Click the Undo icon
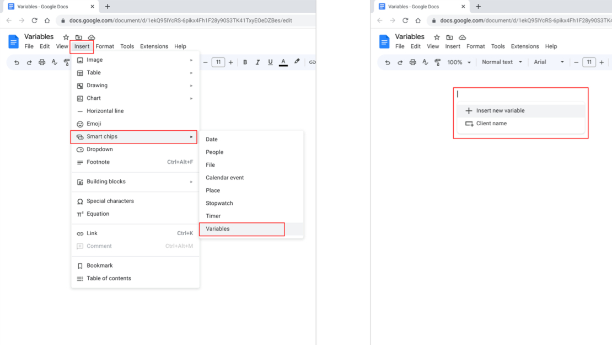The width and height of the screenshot is (612, 345). [x=16, y=62]
